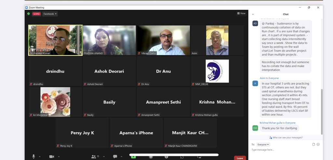Click muted mic icon beside Krishna Mohan gulla label
The width and height of the screenshot is (333, 160).
coord(193,115)
